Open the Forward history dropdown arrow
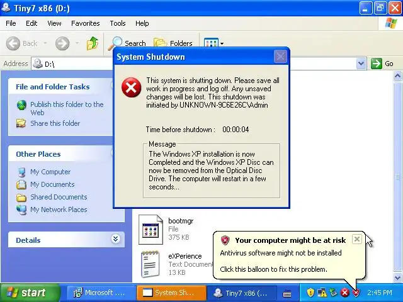The height and width of the screenshot is (302, 403). coord(77,43)
